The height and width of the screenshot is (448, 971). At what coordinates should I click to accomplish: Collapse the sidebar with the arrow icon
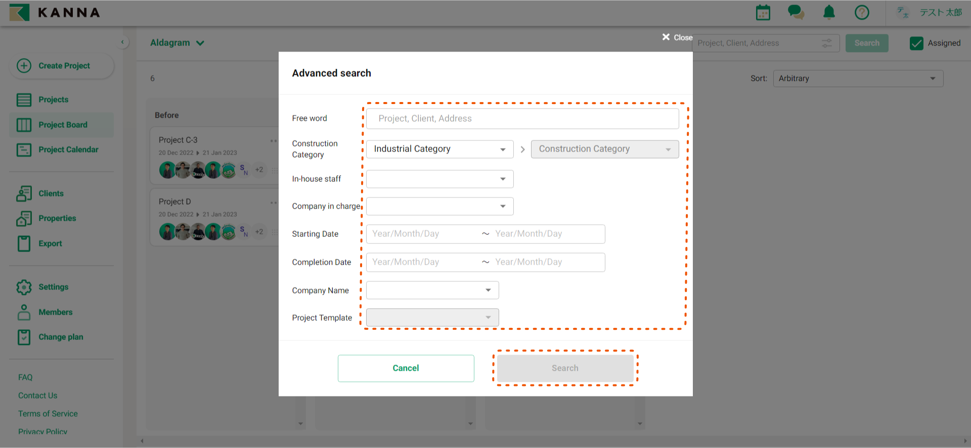122,42
